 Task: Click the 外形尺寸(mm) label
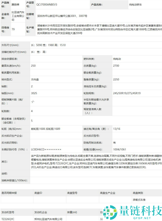coord(10,45)
